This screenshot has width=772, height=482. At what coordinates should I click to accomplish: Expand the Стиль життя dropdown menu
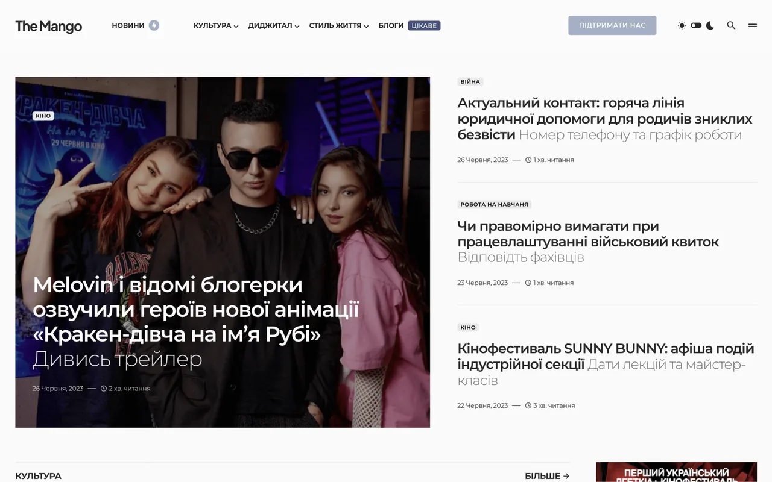tap(339, 25)
